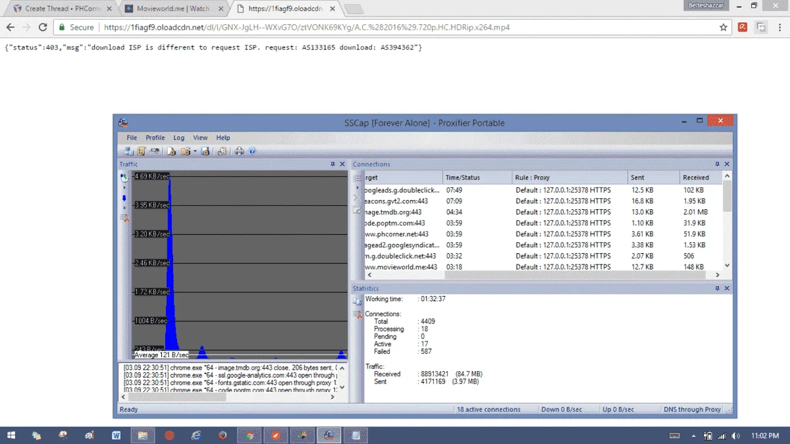Image resolution: width=790 pixels, height=444 pixels.
Task: Reload the page in Chrome
Action: click(x=43, y=28)
